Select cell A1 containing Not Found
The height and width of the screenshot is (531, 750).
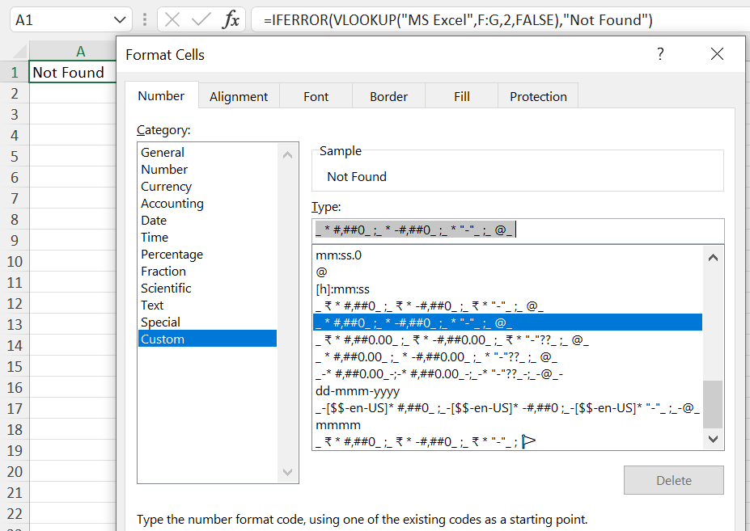click(x=72, y=72)
